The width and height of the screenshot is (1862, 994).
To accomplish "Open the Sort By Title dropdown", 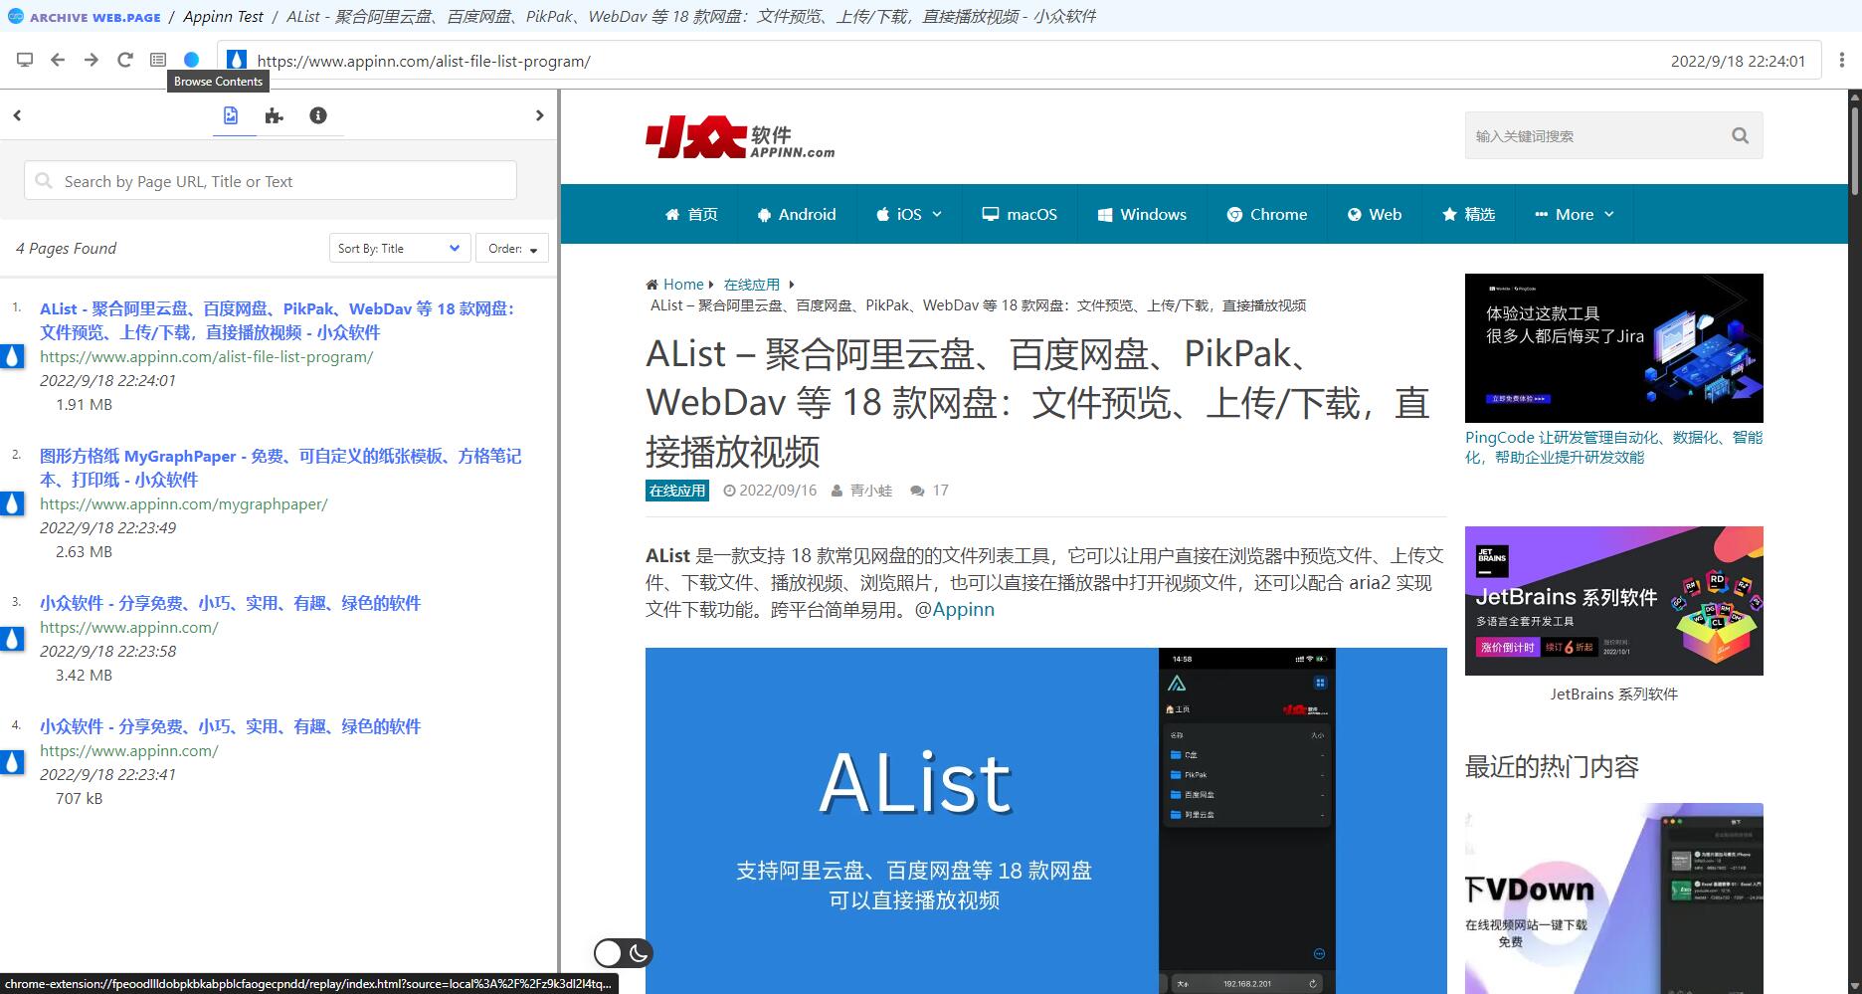I will pyautogui.click(x=399, y=249).
